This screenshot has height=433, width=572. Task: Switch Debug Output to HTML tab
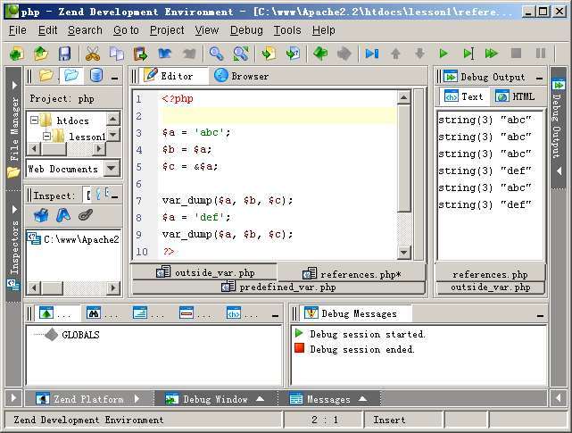(x=515, y=96)
